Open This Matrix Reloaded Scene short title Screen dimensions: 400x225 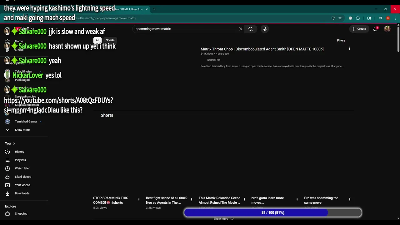pos(219,200)
